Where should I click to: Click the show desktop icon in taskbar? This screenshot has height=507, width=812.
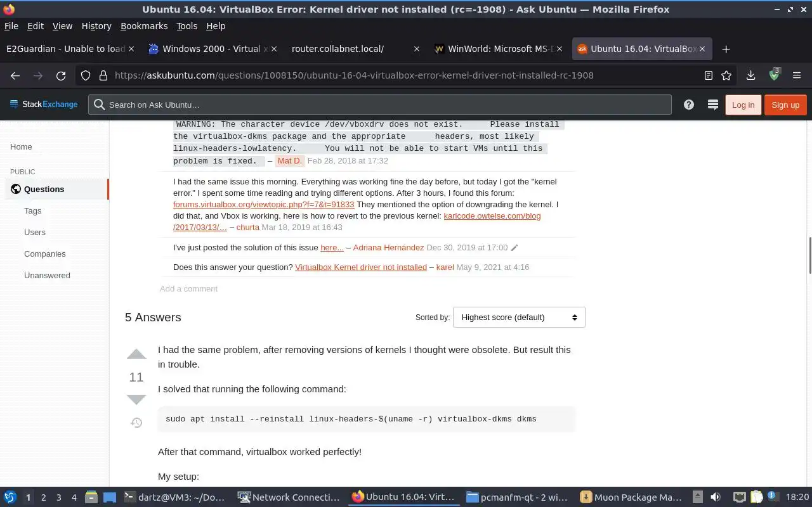[110, 497]
